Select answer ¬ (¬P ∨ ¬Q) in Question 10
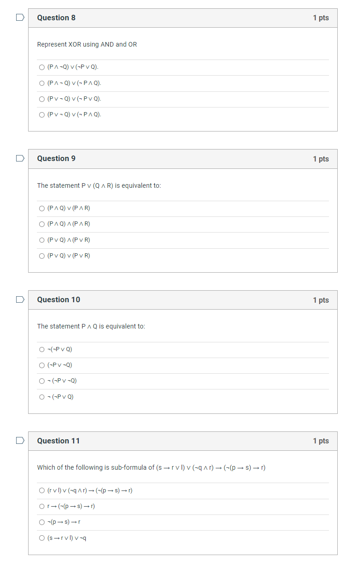Screen dimensions: 358x568 coord(41,381)
